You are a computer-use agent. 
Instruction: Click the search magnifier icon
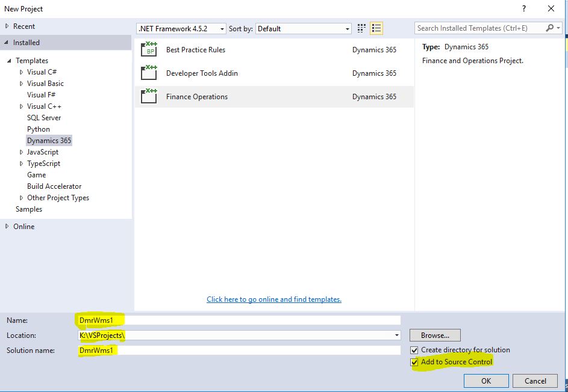[x=549, y=28]
